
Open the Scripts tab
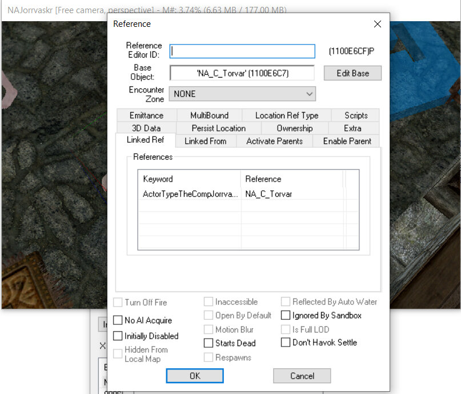pos(356,115)
